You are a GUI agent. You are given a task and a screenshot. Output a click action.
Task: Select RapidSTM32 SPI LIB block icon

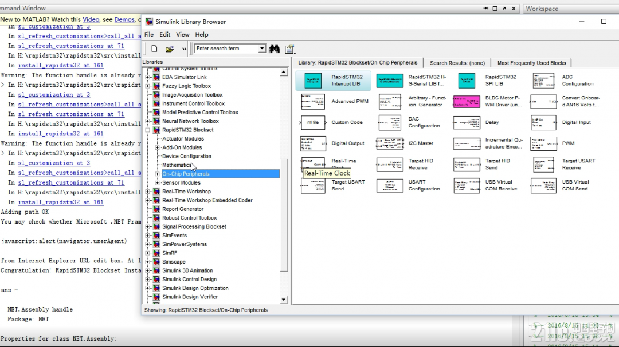[x=467, y=81]
